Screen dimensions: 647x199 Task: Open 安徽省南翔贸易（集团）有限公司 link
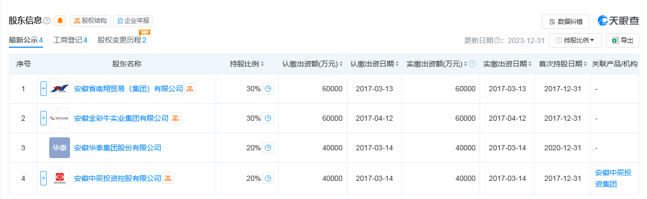click(129, 89)
